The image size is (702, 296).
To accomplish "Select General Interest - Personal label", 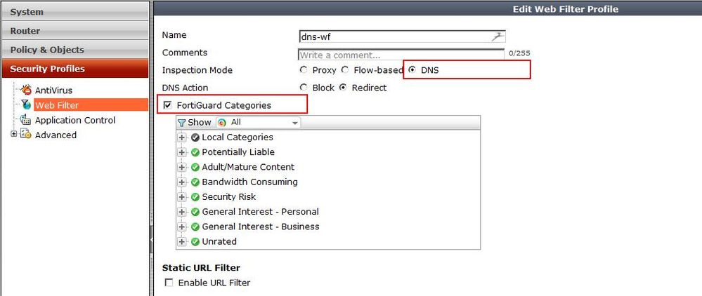I will coord(260,212).
